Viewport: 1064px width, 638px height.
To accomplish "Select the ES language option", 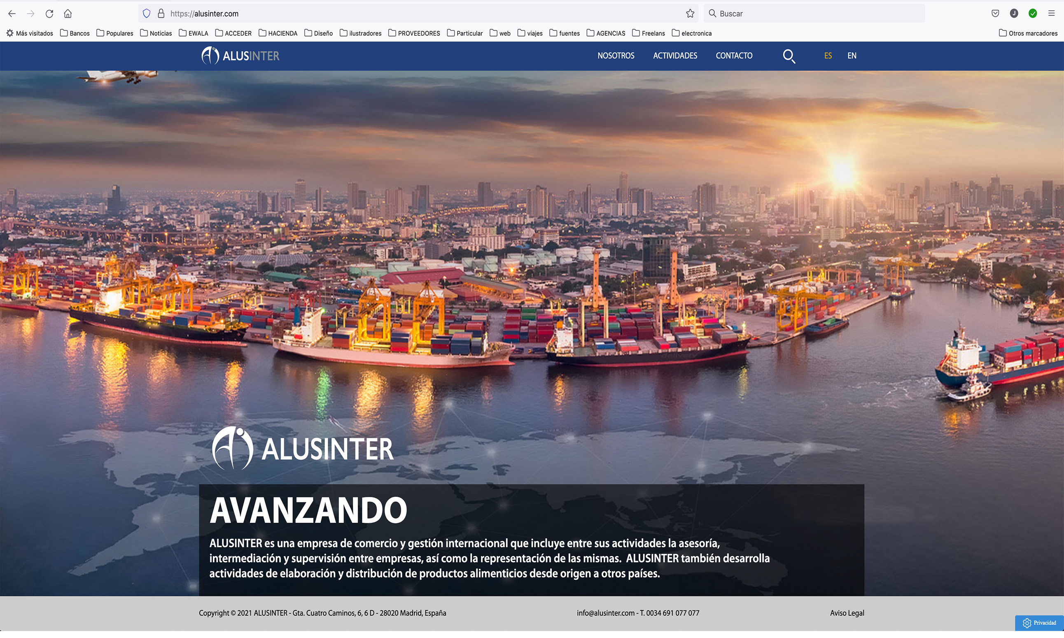I will click(828, 56).
